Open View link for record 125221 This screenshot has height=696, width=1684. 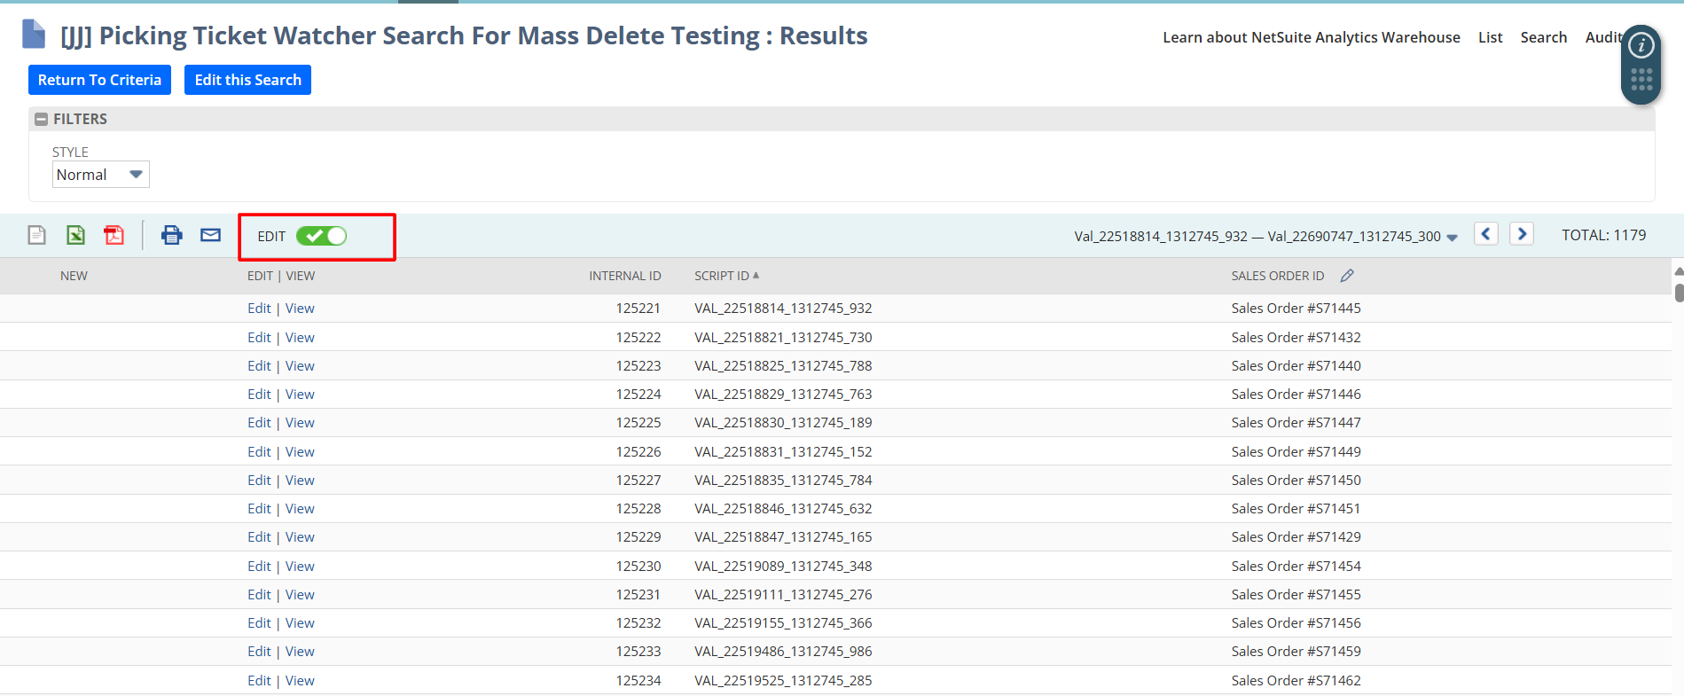pyautogui.click(x=300, y=309)
